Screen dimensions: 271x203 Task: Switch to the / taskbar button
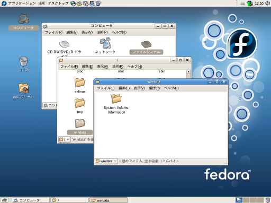69,200
